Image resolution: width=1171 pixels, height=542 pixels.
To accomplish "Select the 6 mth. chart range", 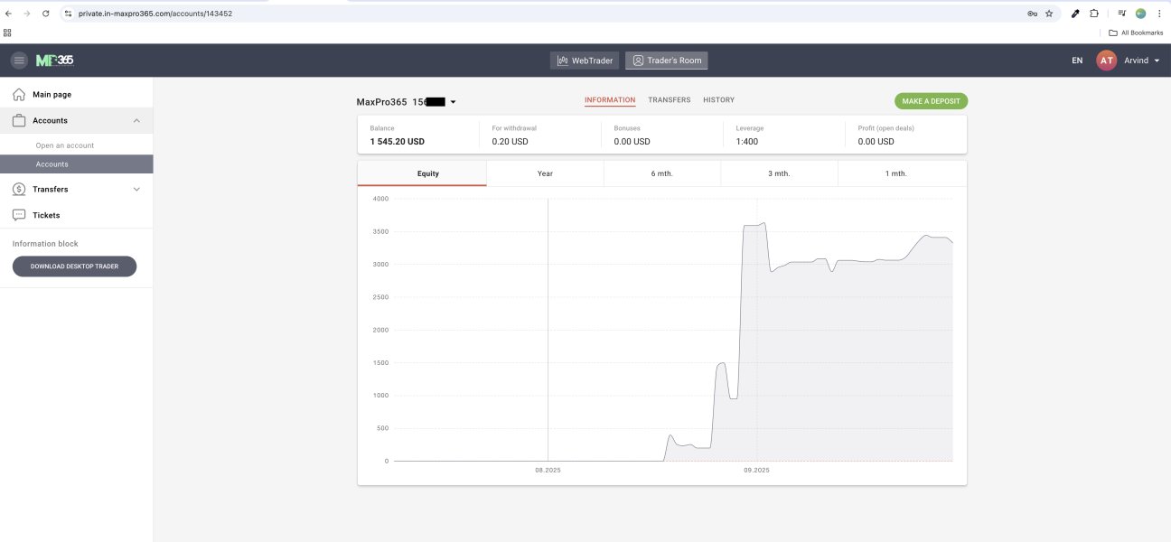I will coord(661,173).
